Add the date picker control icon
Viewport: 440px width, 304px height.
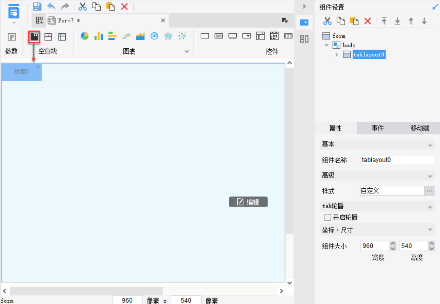click(274, 36)
